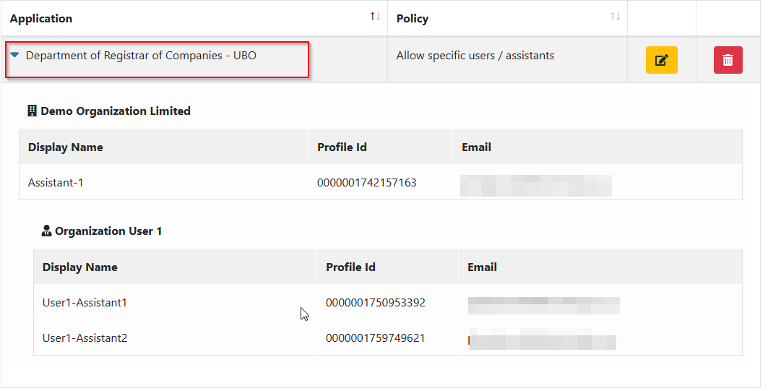Click the User1-Assistant1 display name
Viewport: 768px width, 391px height.
85,303
